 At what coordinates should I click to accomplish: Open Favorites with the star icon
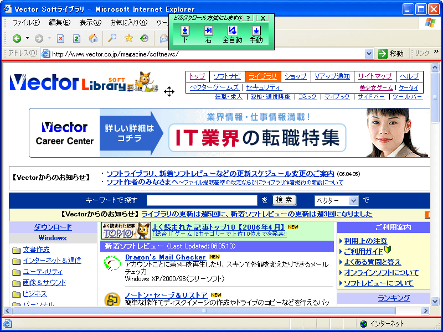(128, 38)
